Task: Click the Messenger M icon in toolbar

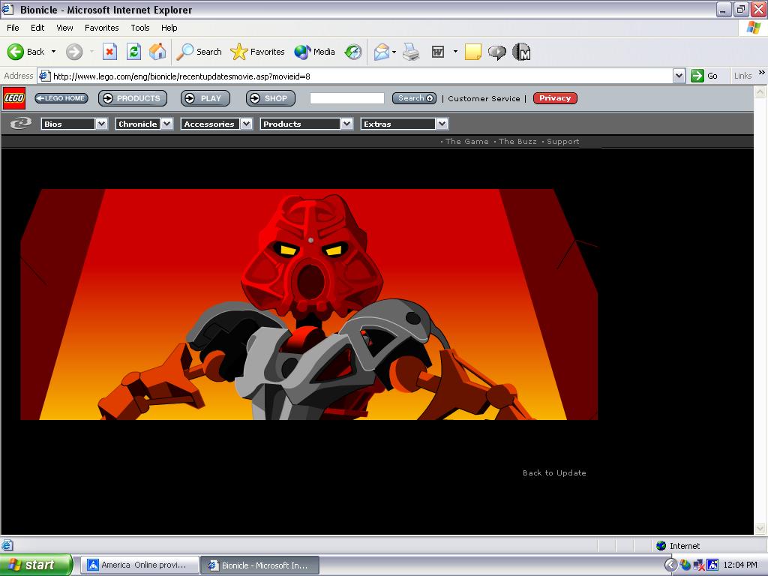Action: tap(522, 52)
